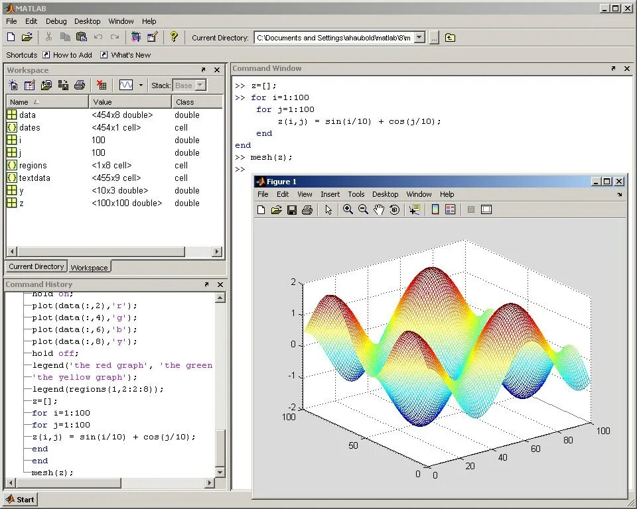Click the Zoom Out magnifier in Figure 1
Viewport: 637px width, 509px height.
point(363,209)
